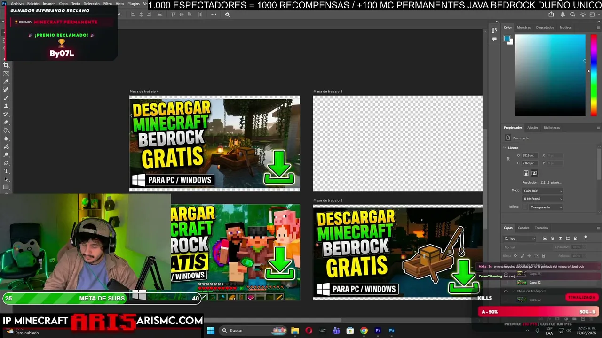Set canvas to portrait orientation

(526, 173)
